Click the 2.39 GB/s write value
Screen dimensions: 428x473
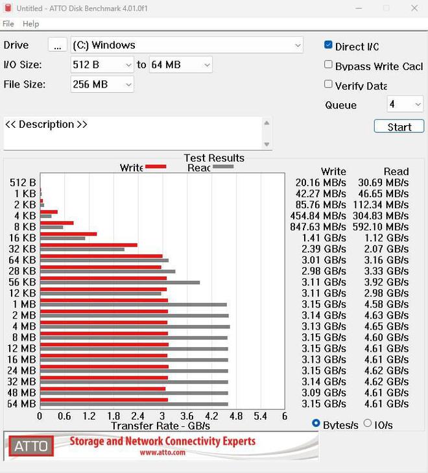[324, 249]
